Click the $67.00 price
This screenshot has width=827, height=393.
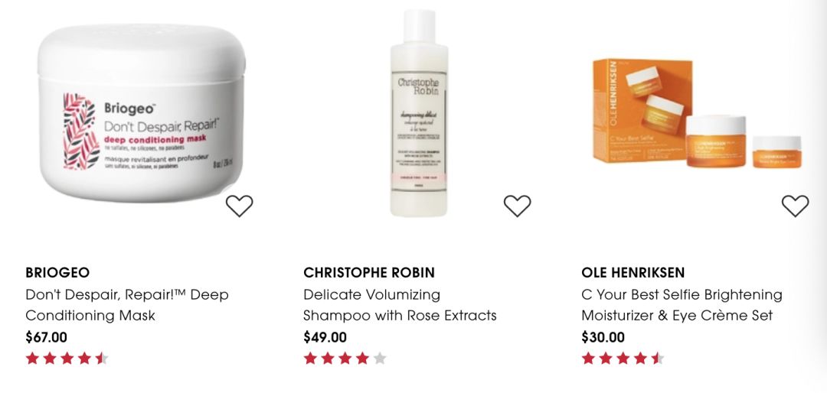(x=47, y=337)
